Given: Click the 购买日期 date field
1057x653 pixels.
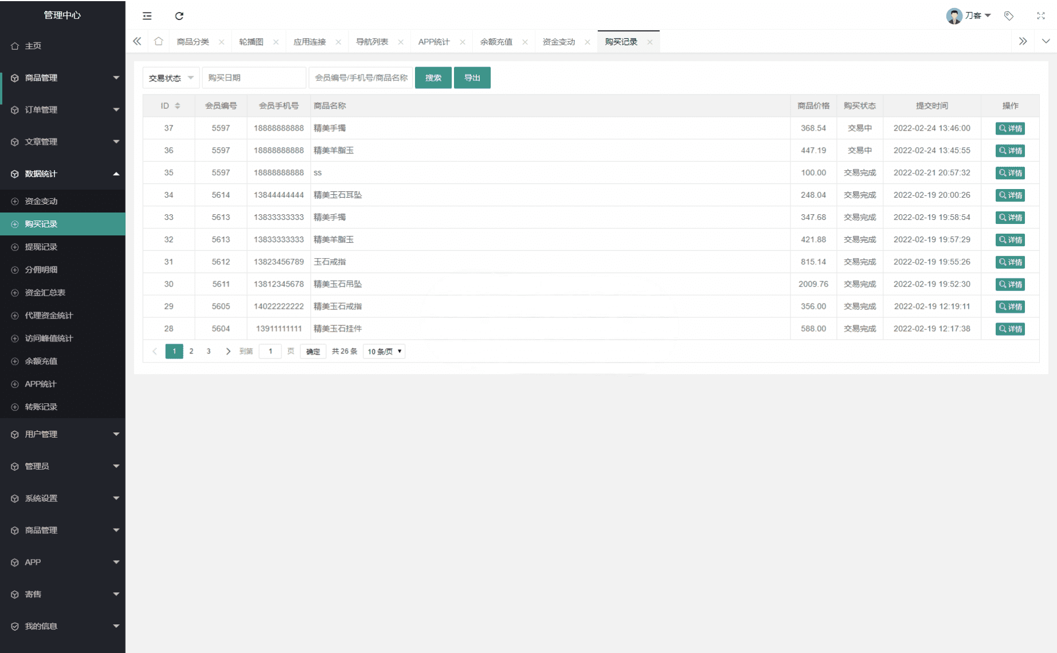Looking at the screenshot, I should pyautogui.click(x=255, y=78).
